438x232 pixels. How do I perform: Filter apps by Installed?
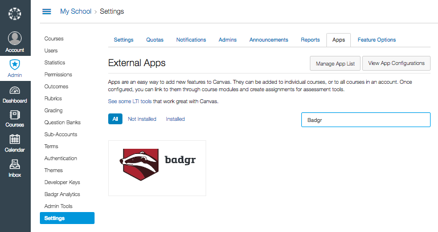175,119
